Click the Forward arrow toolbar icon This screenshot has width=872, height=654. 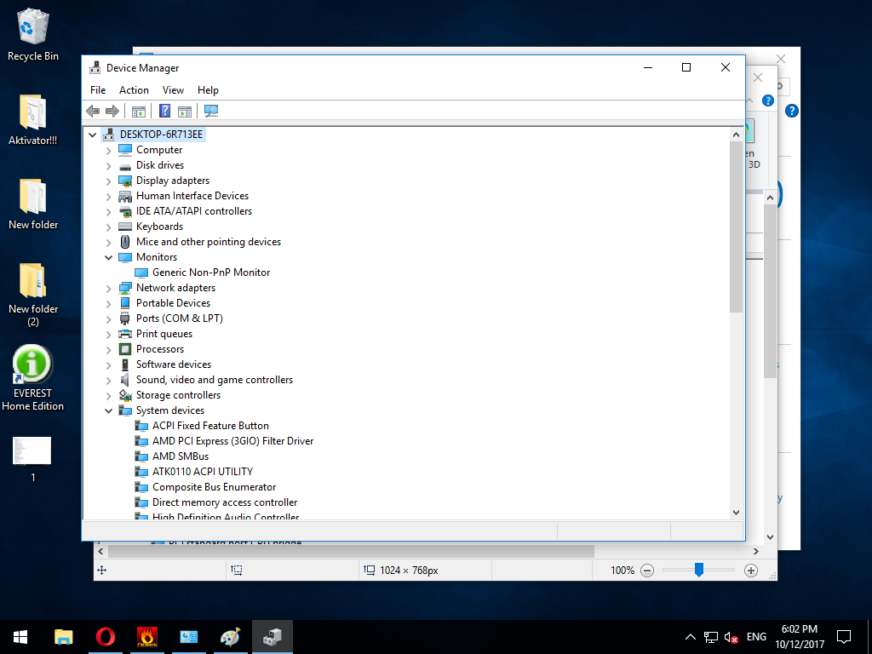coord(112,112)
